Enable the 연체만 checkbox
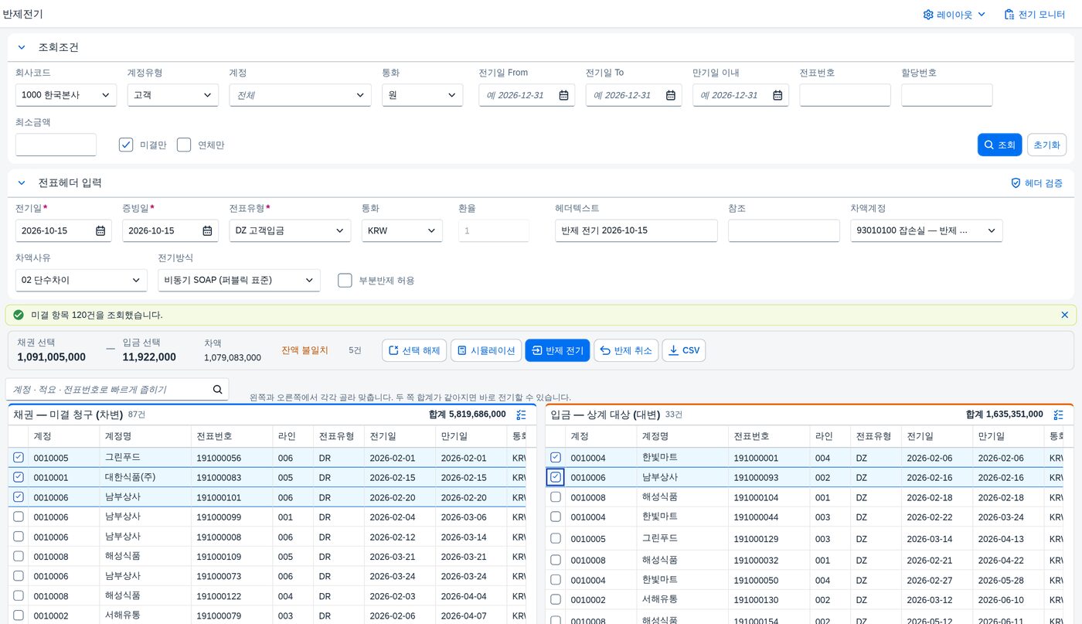This screenshot has width=1082, height=624. click(184, 145)
